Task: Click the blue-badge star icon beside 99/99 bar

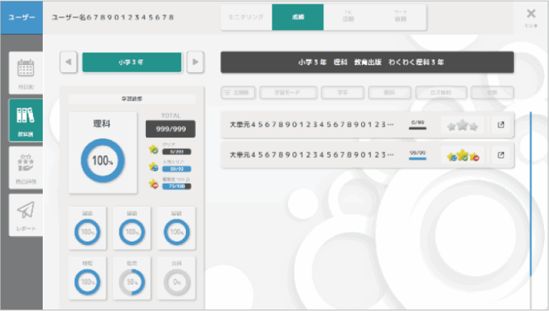Action: [x=154, y=167]
